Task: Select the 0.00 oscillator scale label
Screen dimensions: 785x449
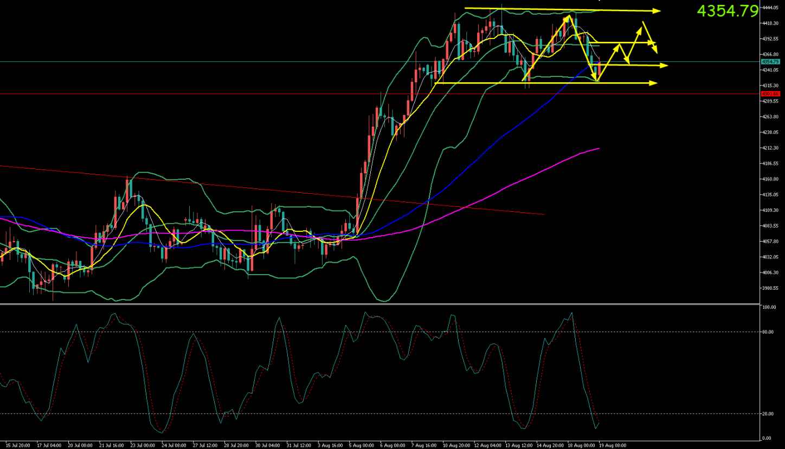Action: point(768,438)
